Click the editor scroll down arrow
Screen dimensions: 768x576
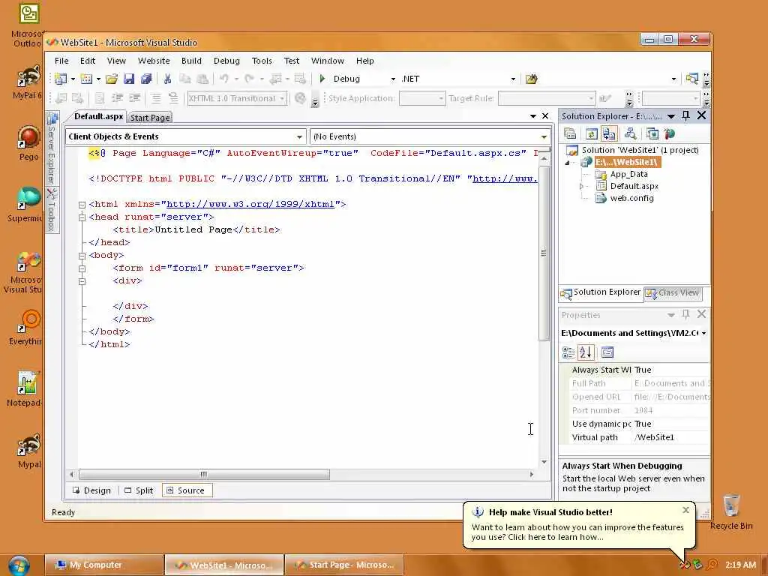[544, 462]
